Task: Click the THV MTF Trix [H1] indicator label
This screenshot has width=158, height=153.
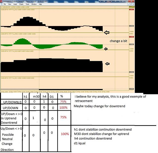Action: coord(18,10)
